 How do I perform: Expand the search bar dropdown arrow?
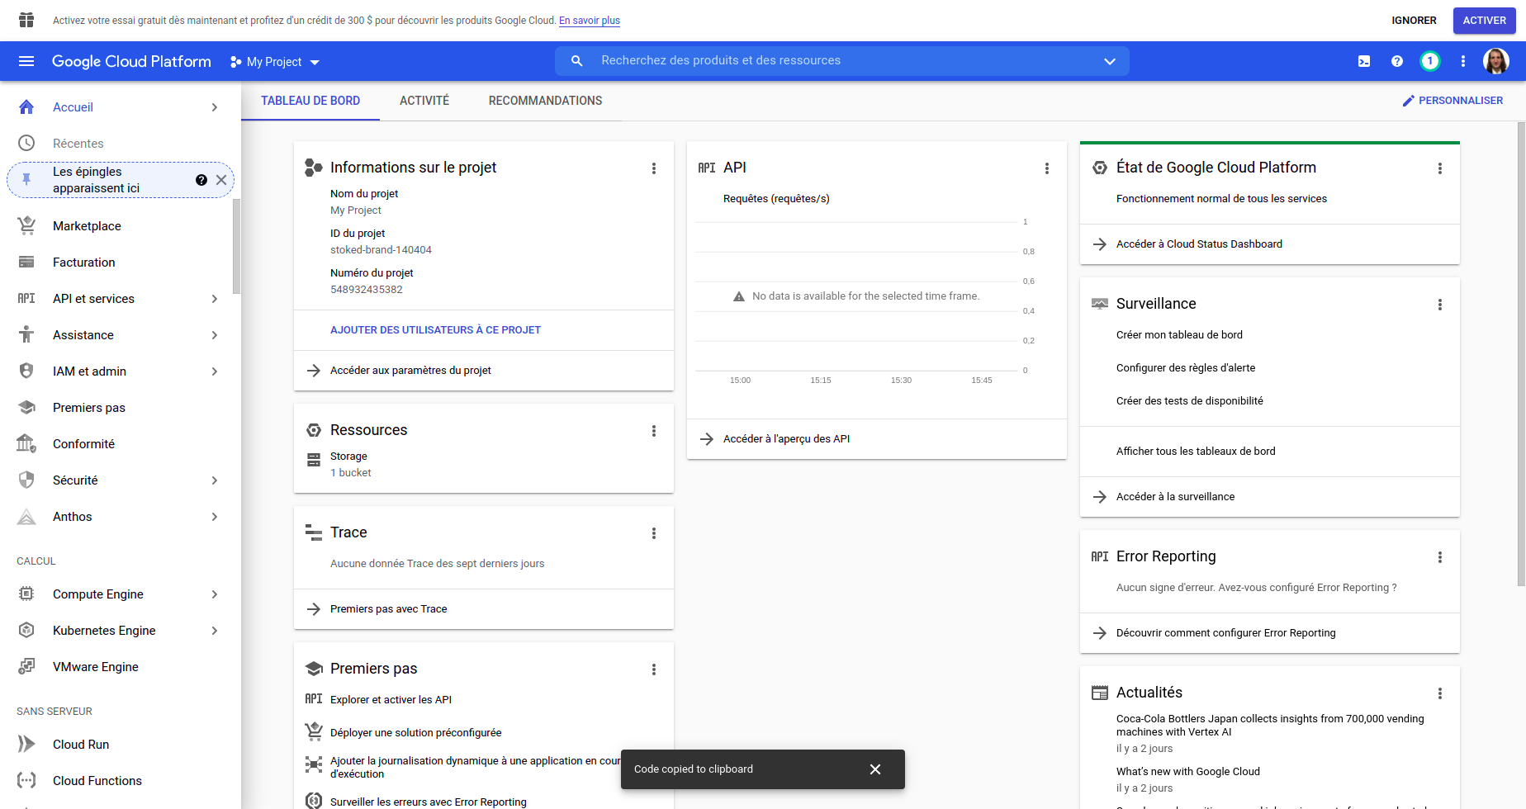1110,61
